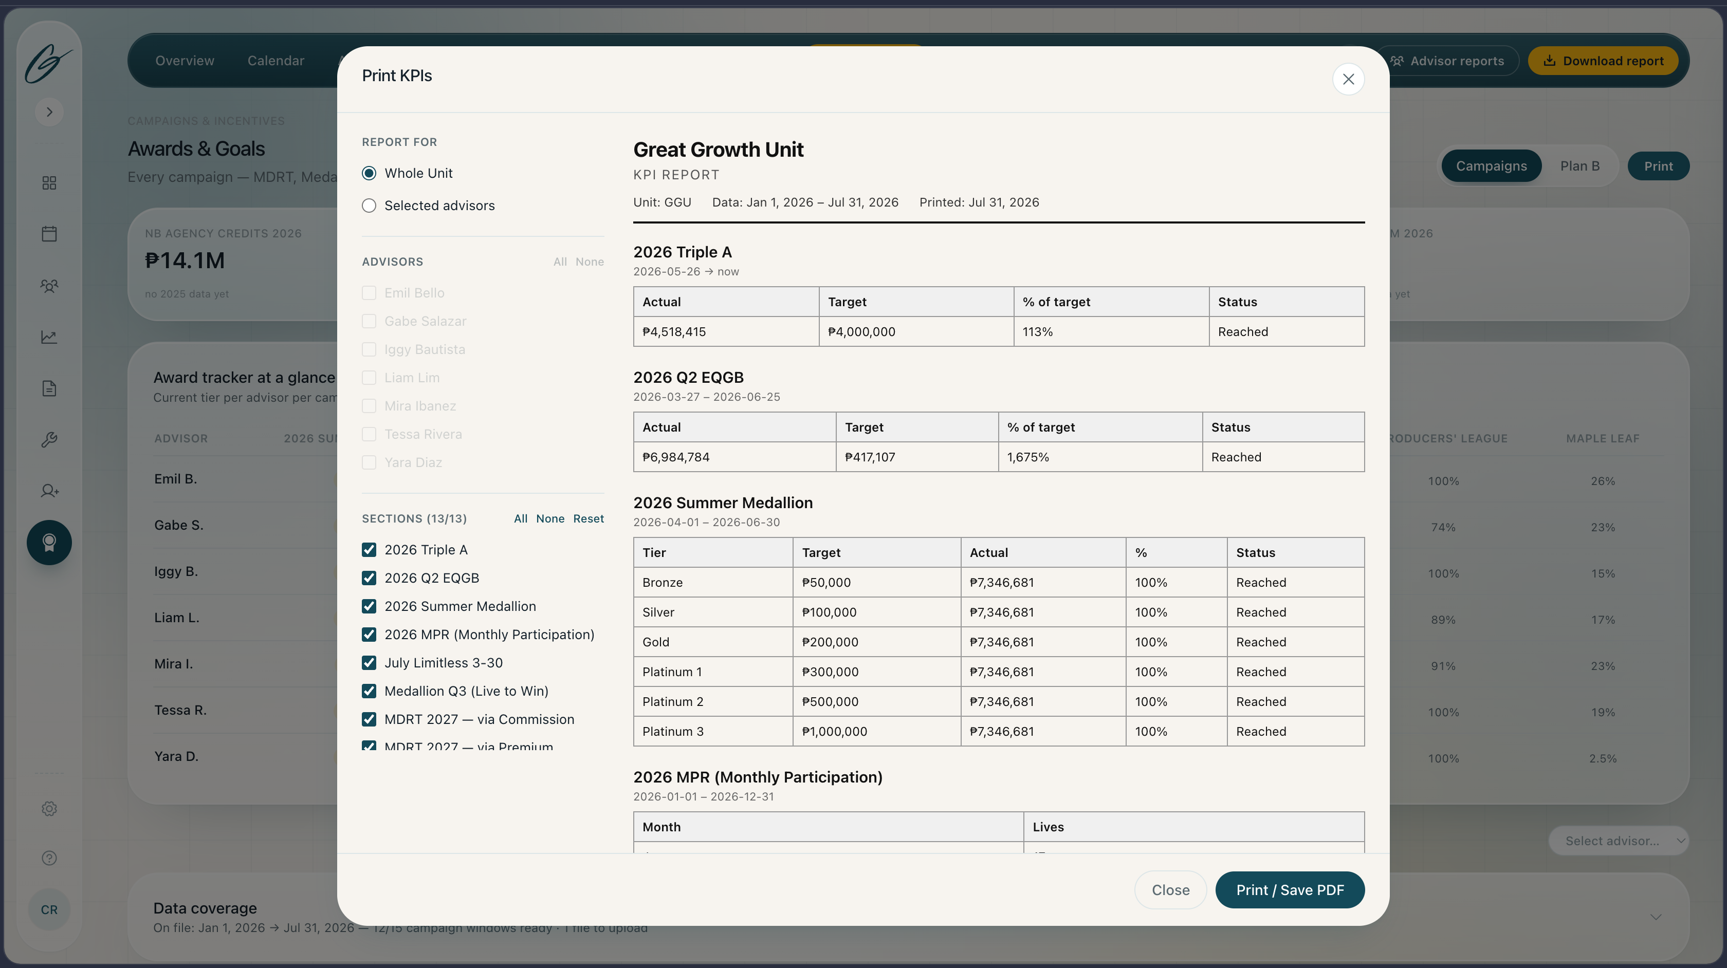The width and height of the screenshot is (1727, 968).
Task: Expand the sidebar with the chevron arrow
Action: pyautogui.click(x=49, y=112)
